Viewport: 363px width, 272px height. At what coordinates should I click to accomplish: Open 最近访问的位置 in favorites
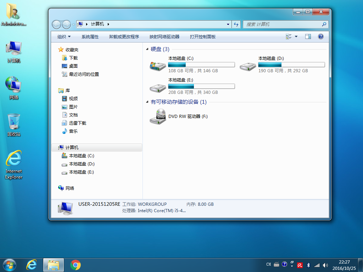click(80, 74)
